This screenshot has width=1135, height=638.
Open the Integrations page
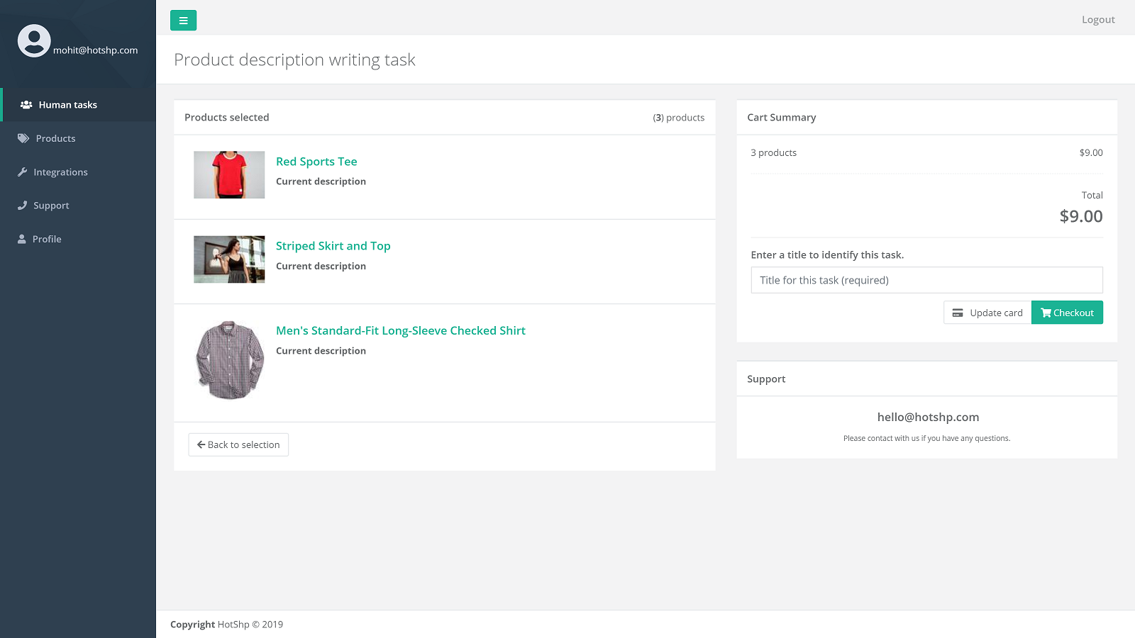tap(60, 172)
